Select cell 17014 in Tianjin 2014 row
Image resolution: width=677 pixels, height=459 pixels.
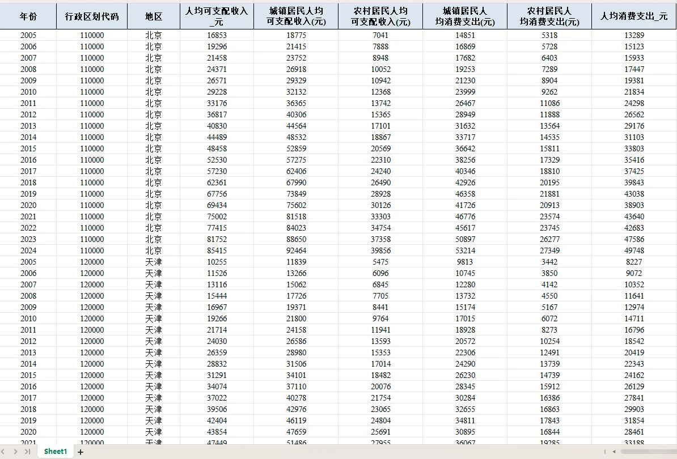(x=380, y=364)
